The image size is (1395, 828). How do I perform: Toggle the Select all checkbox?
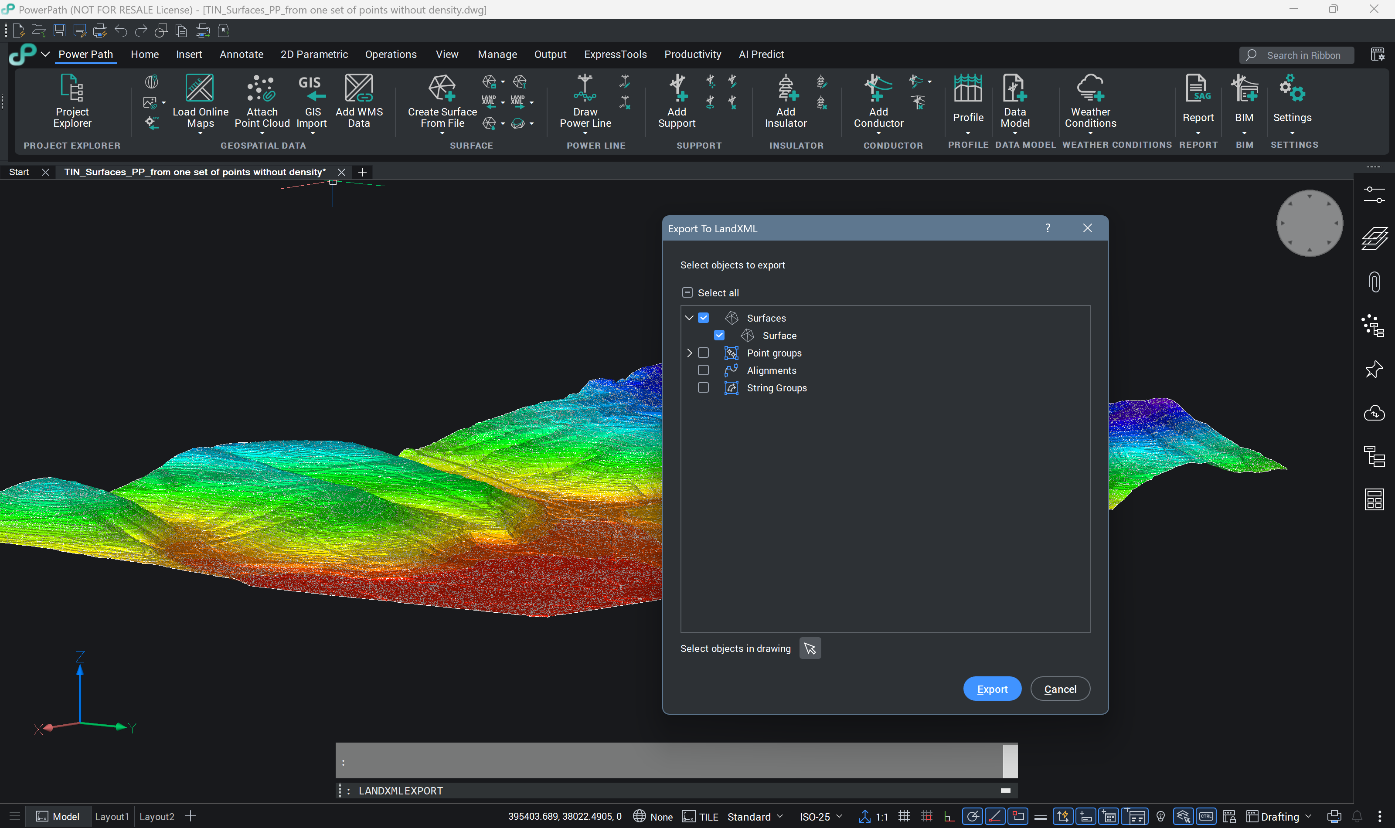coord(687,293)
